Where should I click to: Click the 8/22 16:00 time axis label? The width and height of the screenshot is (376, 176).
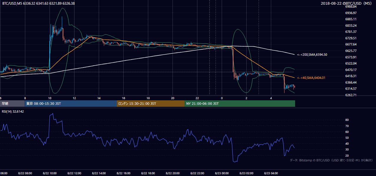pyautogui.click(x=124, y=173)
